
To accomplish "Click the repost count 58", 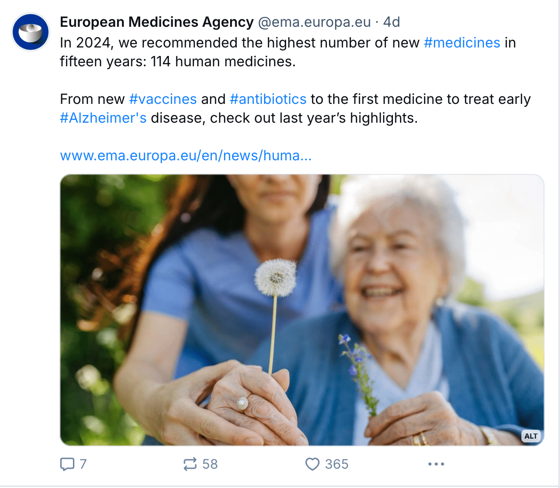I will click(210, 464).
